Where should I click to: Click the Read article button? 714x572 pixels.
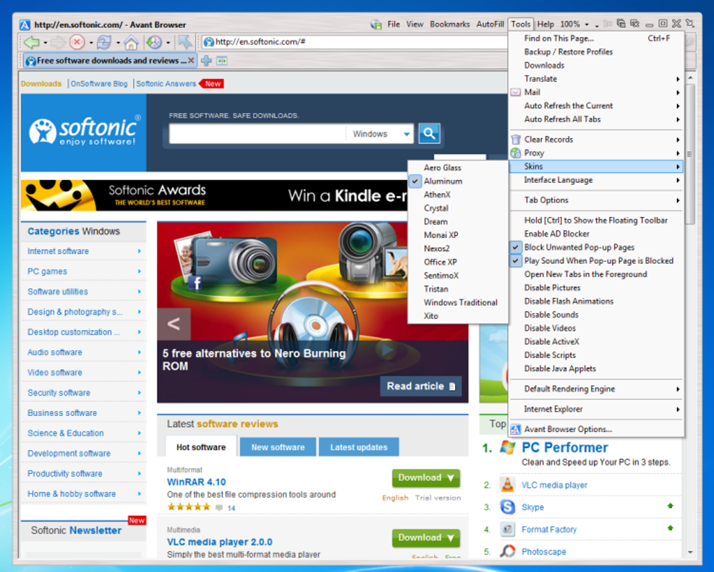tap(421, 386)
